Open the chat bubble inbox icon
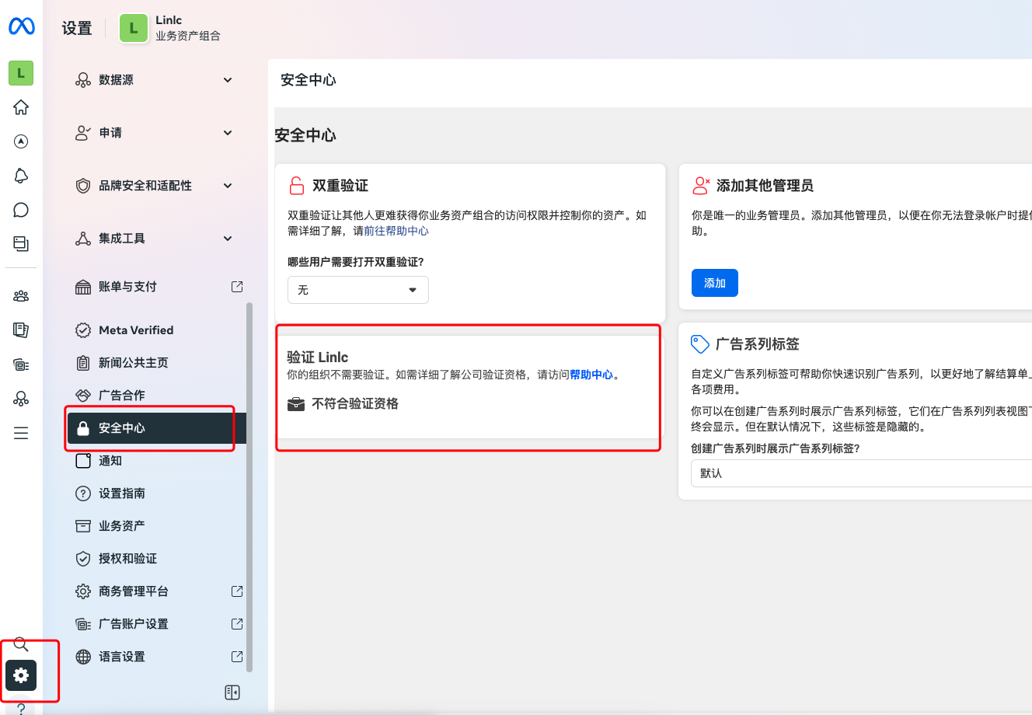Image resolution: width=1032 pixels, height=715 pixels. pyautogui.click(x=21, y=210)
